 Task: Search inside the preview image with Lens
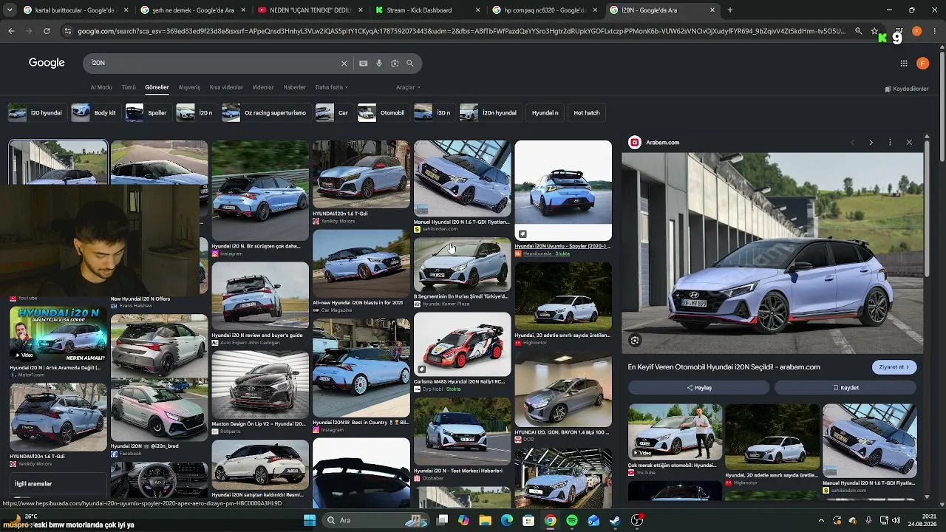[635, 341]
